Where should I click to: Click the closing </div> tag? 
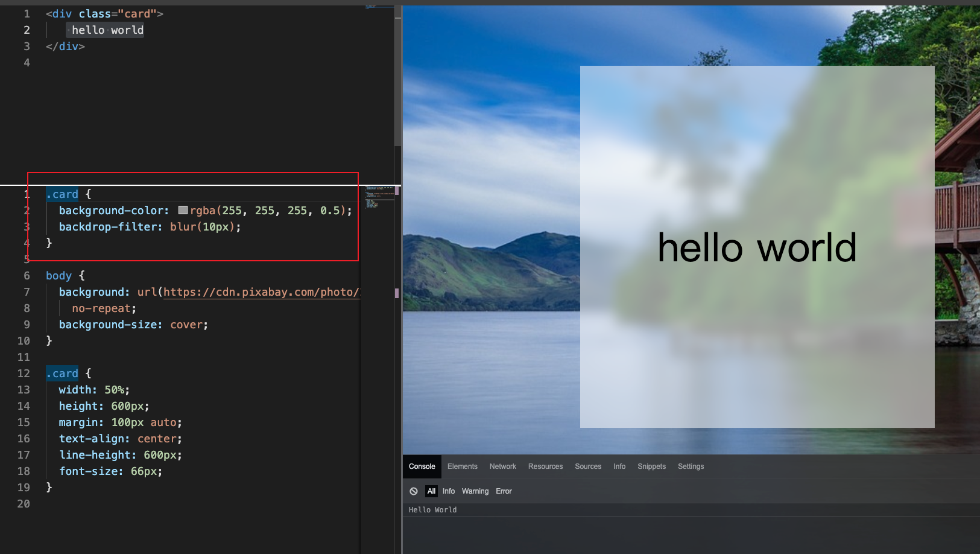pos(65,46)
